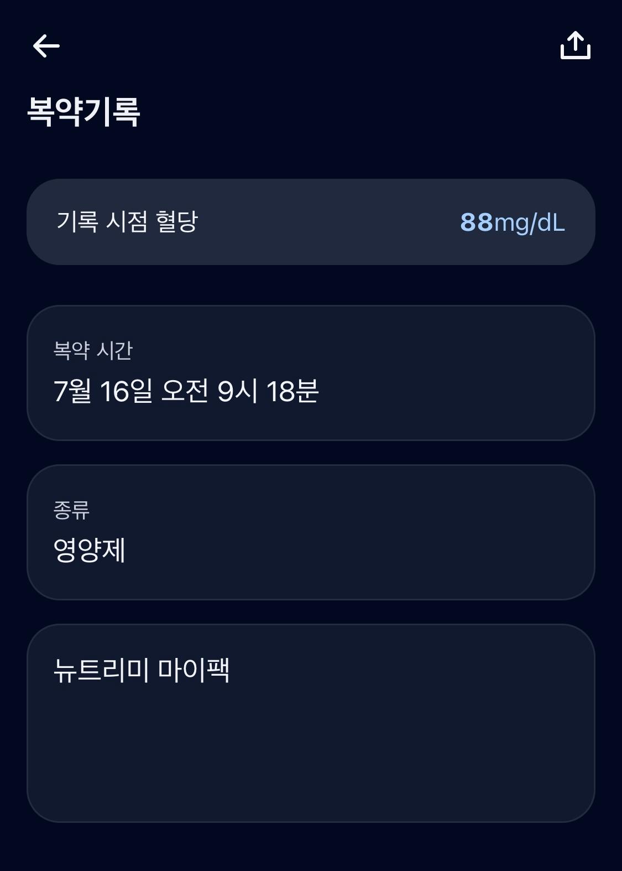This screenshot has height=871, width=622.
Task: Tap the 종류 label
Action: coord(71,510)
